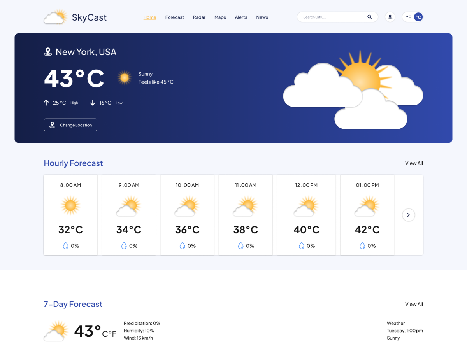Viewport: 467px width, 350px height.
Task: Click the partly cloudy icon for 11.00 AM
Action: [245, 206]
